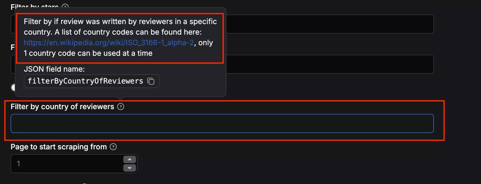Click the Filter by country of reviewers label
This screenshot has height=184, width=481.
[x=62, y=107]
